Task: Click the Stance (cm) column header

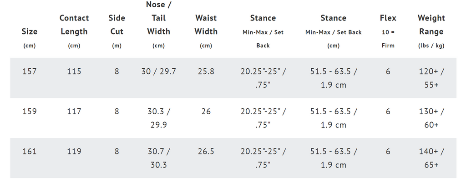Action: (333, 31)
